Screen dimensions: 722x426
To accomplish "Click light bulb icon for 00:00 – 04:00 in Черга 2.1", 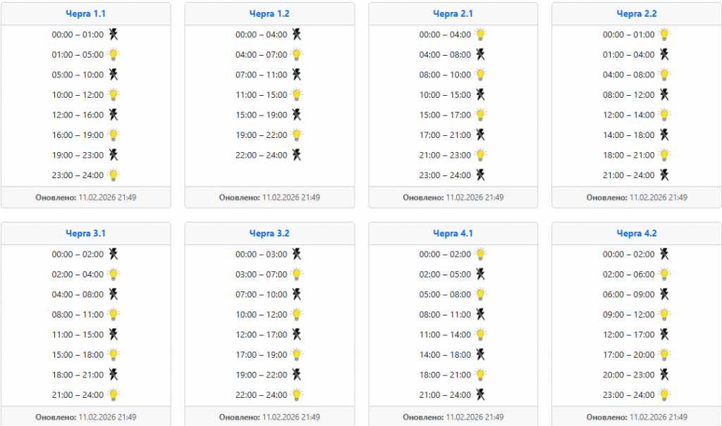I will point(481,35).
